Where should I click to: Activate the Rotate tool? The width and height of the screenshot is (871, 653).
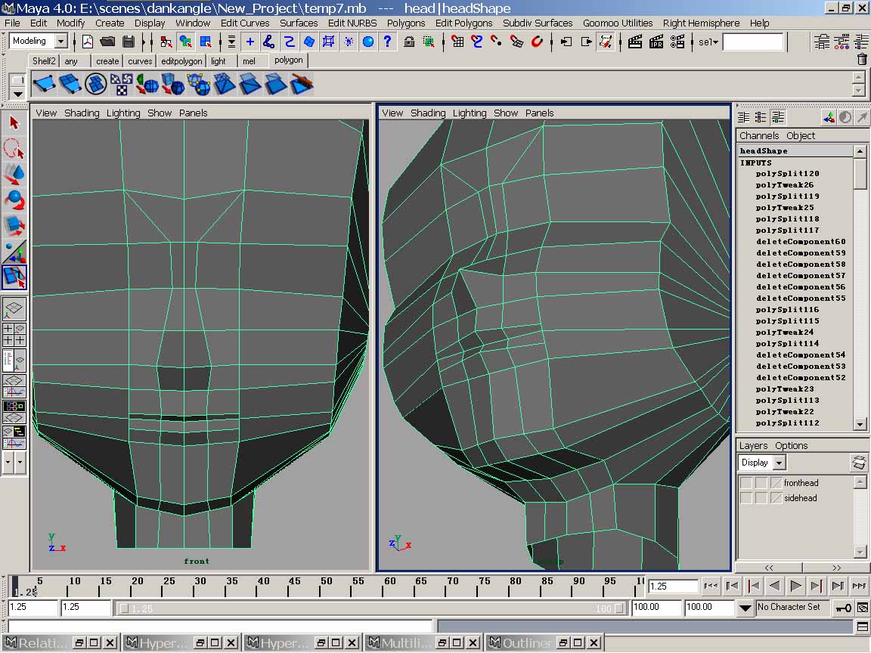(14, 200)
